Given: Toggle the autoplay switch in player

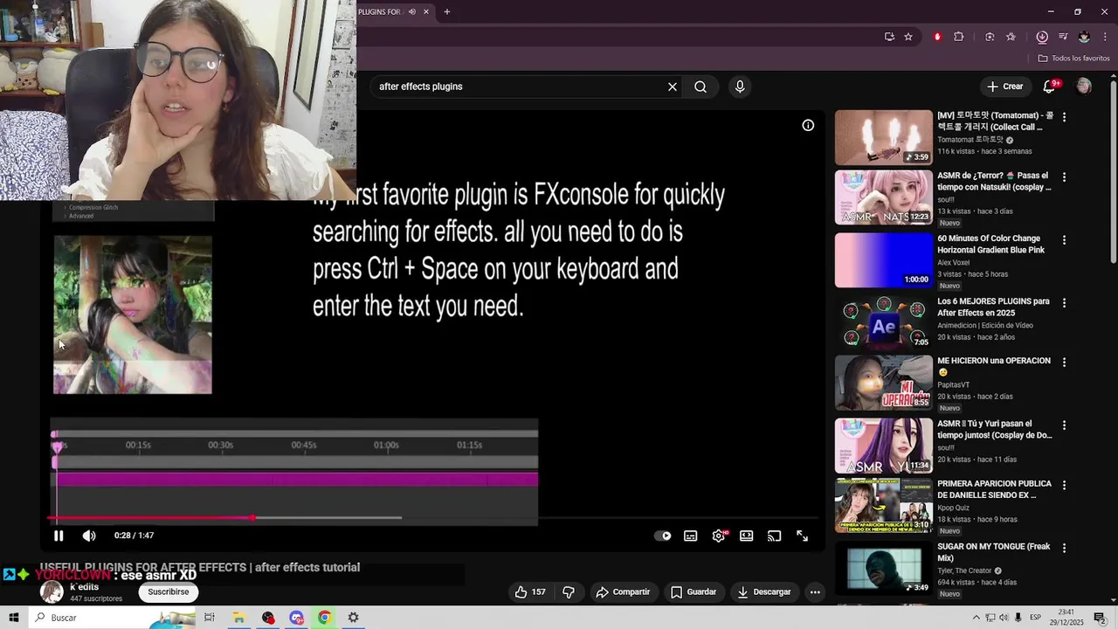Looking at the screenshot, I should (x=663, y=536).
